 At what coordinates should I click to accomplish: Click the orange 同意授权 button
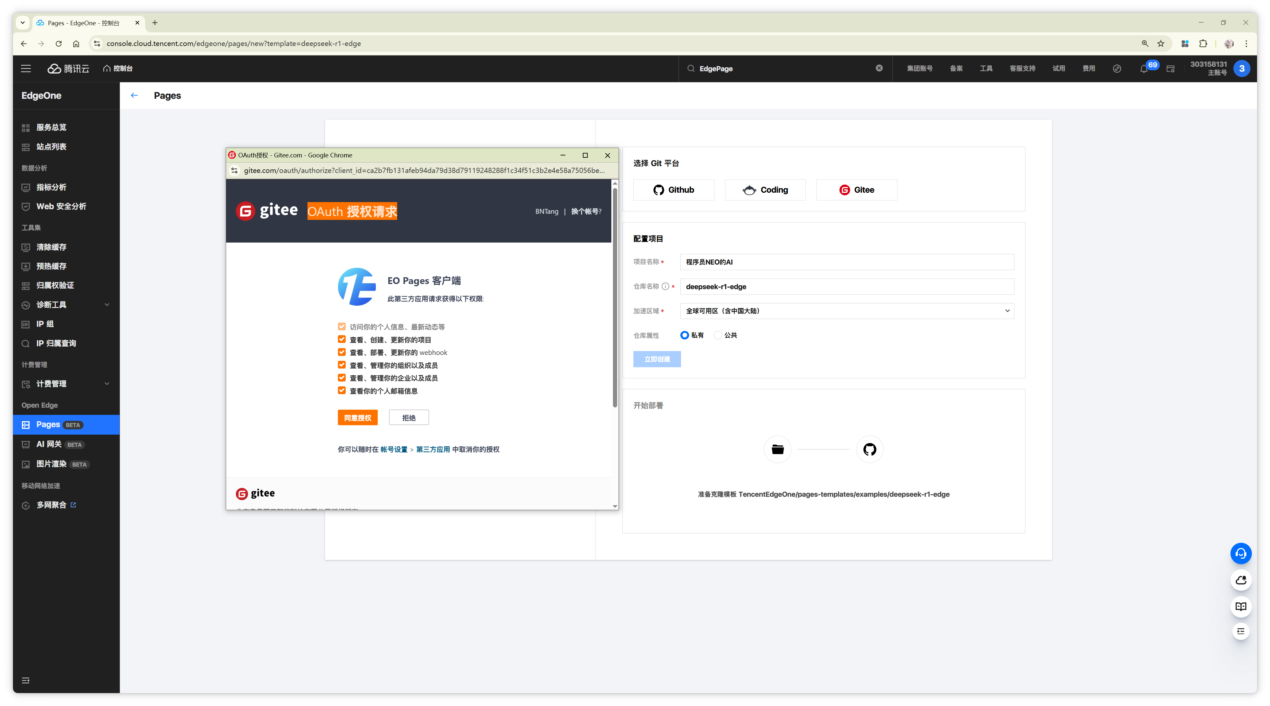coord(357,418)
